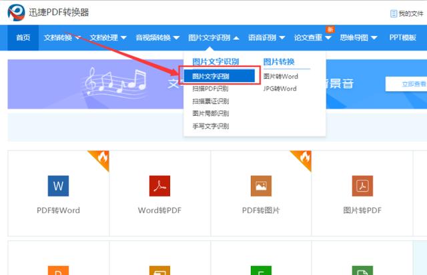
Task: Click the picture icon for PDF转图片
Action: pyautogui.click(x=261, y=186)
